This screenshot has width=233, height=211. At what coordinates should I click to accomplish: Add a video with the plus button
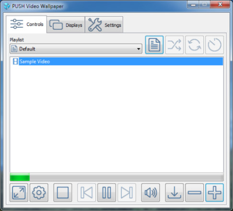(214, 193)
